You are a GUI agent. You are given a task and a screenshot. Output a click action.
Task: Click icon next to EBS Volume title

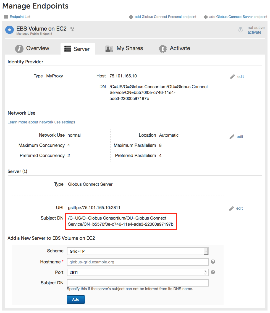tap(72, 29)
